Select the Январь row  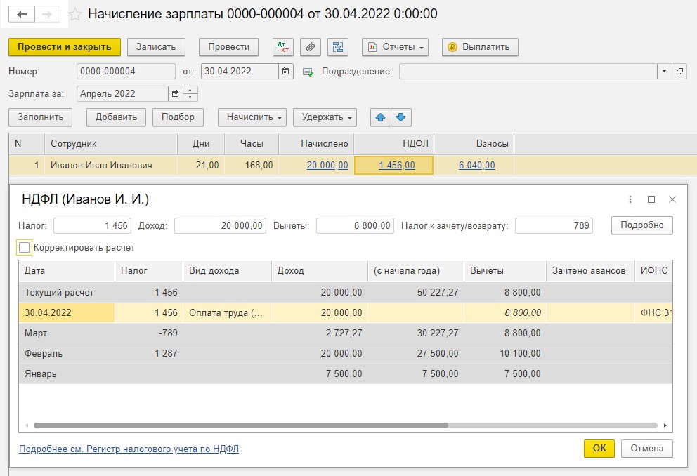(346, 374)
